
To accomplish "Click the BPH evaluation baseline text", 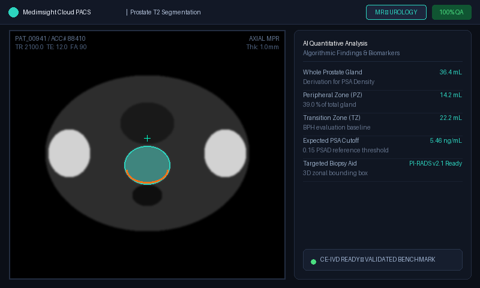I will coord(337,127).
